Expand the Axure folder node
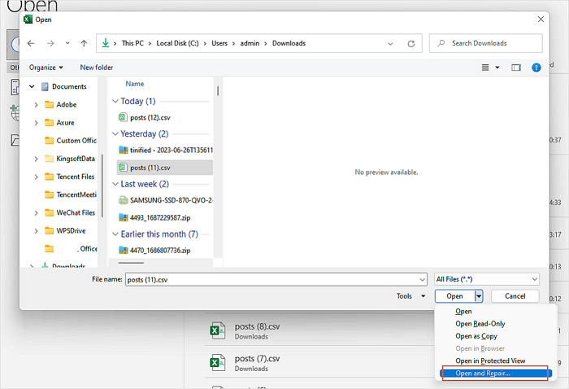This screenshot has height=389, width=569. pyautogui.click(x=36, y=123)
